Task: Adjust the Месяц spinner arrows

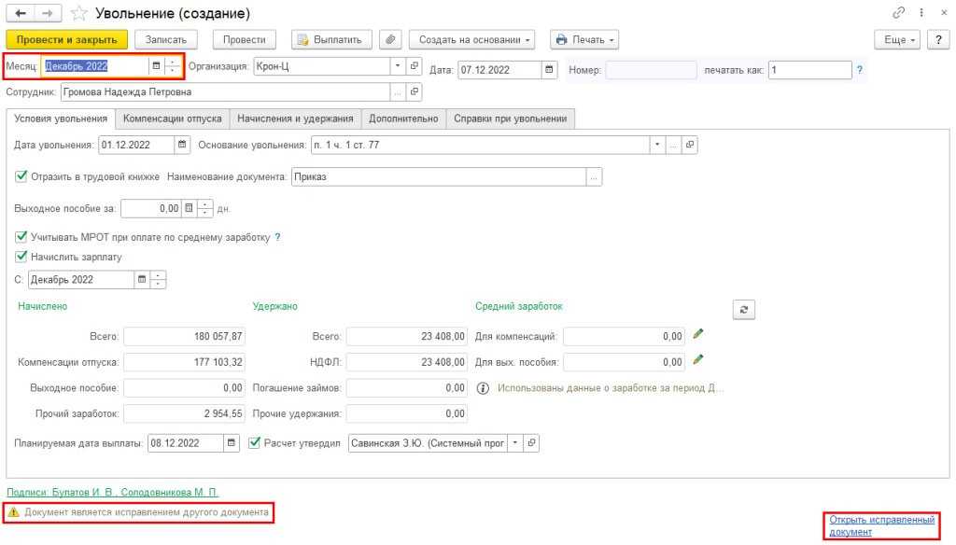Action: 173,66
